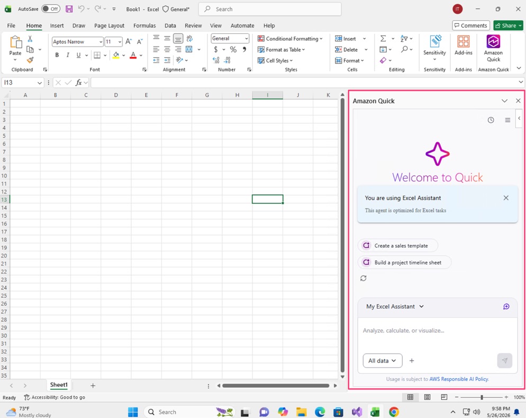Open the font name dropdown Aptos Narrow
The height and width of the screenshot is (418, 526).
pos(101,42)
